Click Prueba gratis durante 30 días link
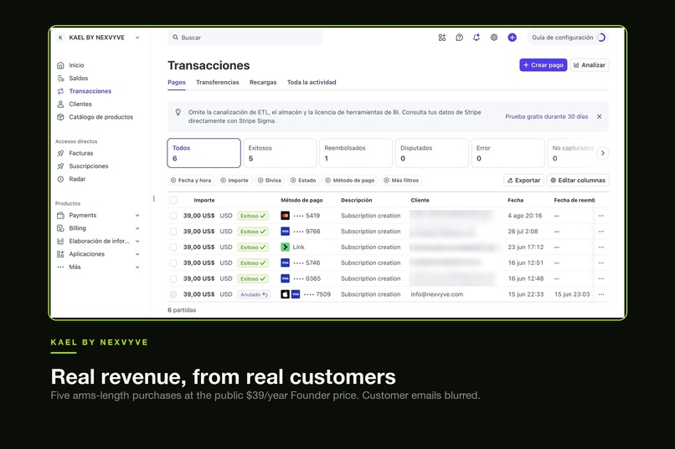Screen dimensions: 675x449 546,116
